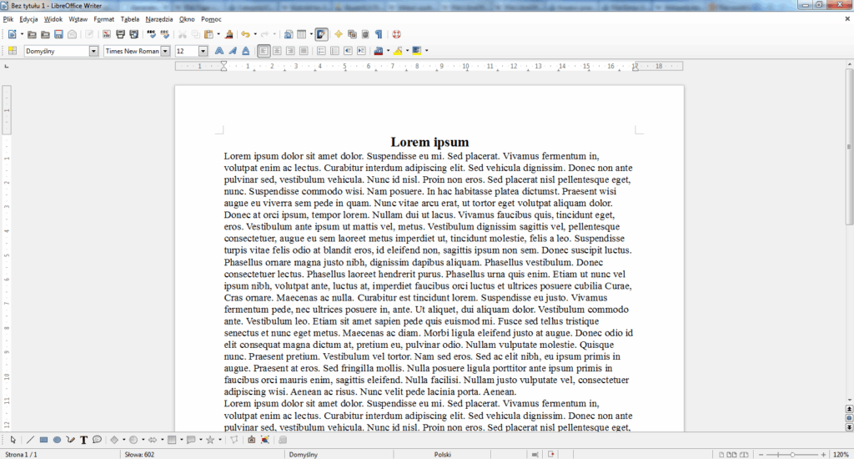
Task: Click the Print icon in the toolbar
Action: 120,34
